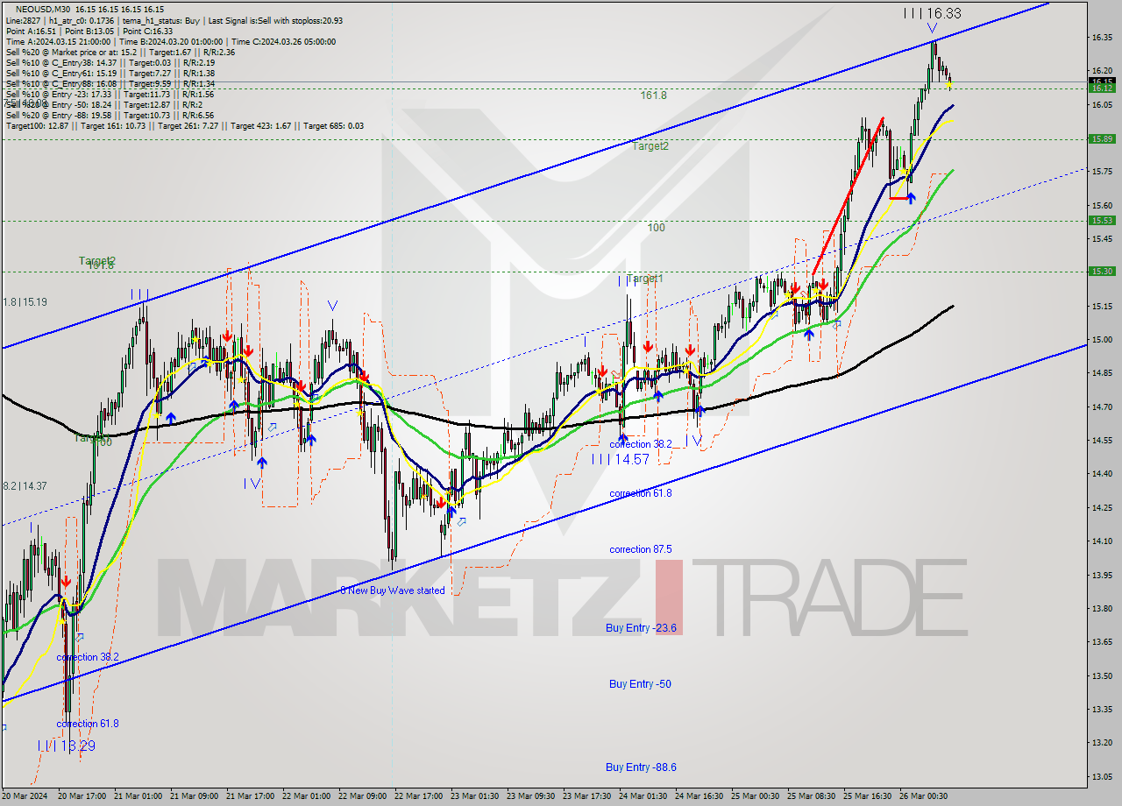Click the '8.2 | 14.37' level label
The width and height of the screenshot is (1122, 806).
click(25, 485)
